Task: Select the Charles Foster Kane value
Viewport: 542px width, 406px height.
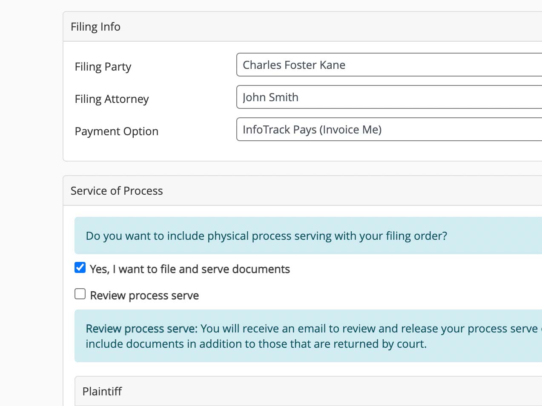Action: coord(294,65)
